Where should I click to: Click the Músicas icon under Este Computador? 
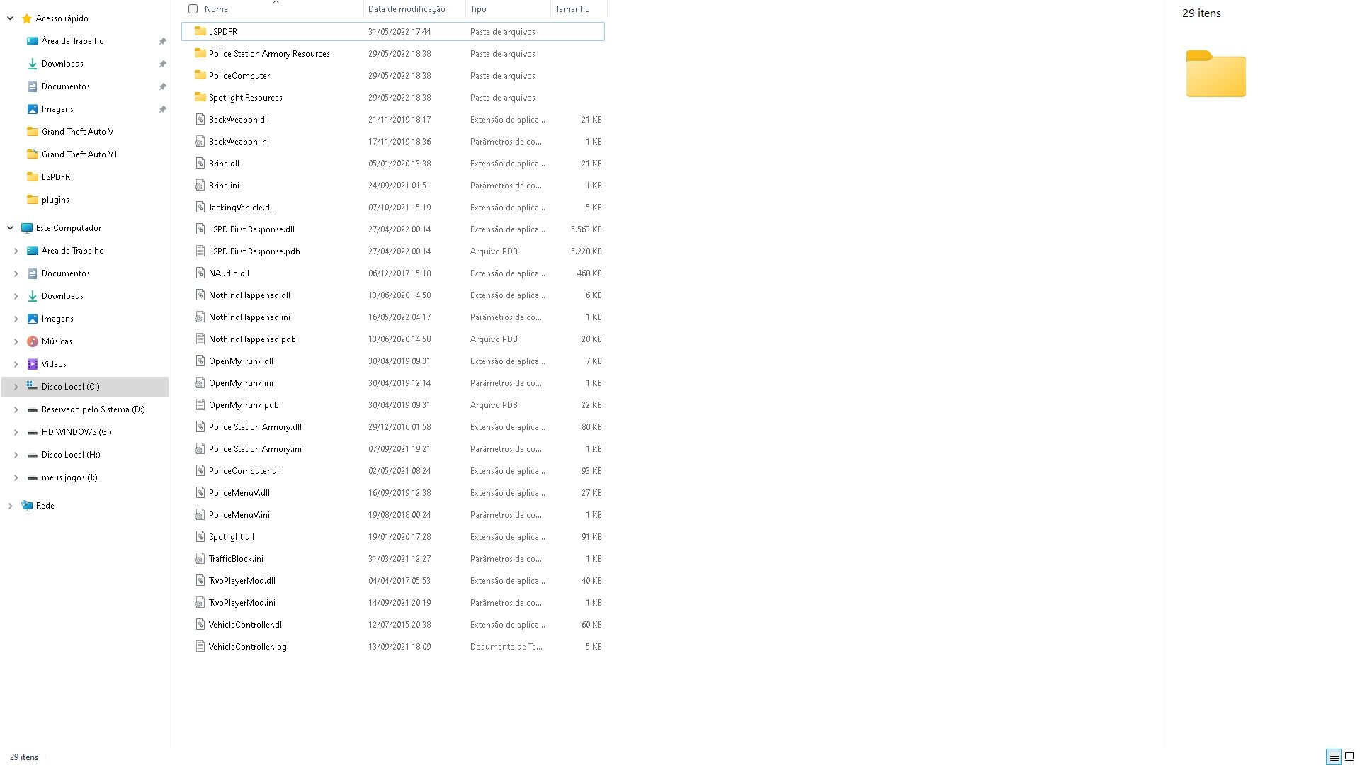[33, 341]
